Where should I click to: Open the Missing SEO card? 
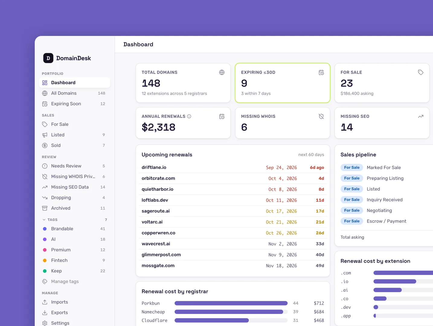pyautogui.click(x=382, y=123)
